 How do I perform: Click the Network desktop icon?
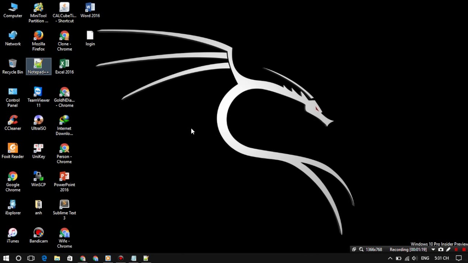pos(13,38)
